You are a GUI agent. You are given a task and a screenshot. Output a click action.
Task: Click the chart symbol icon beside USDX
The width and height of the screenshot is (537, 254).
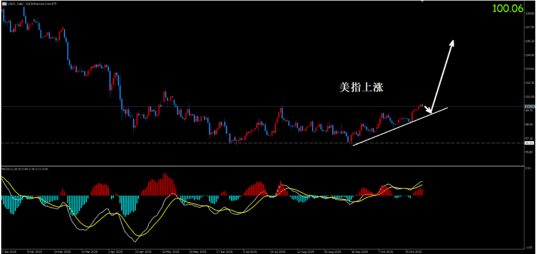coord(4,4)
